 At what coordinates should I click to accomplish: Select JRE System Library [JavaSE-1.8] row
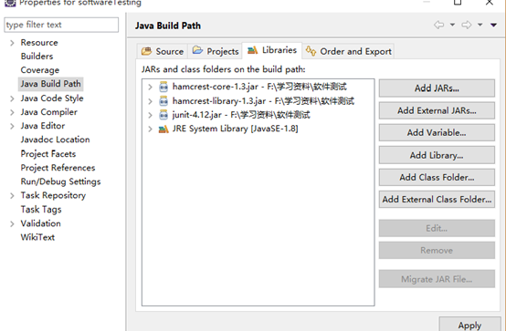point(236,129)
